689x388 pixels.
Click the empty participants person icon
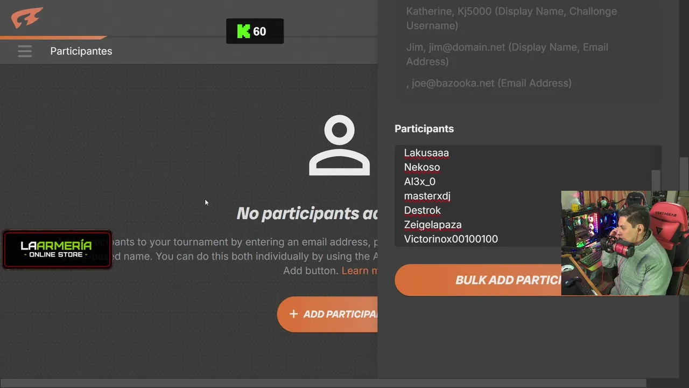coord(339,145)
